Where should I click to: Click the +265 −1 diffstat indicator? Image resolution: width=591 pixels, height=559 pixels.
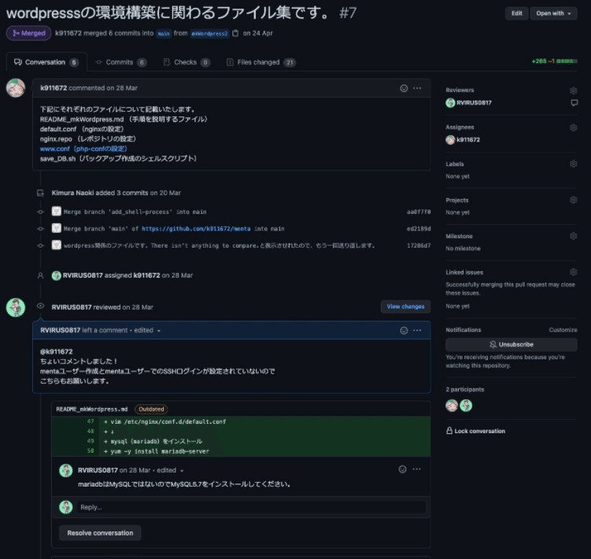554,61
